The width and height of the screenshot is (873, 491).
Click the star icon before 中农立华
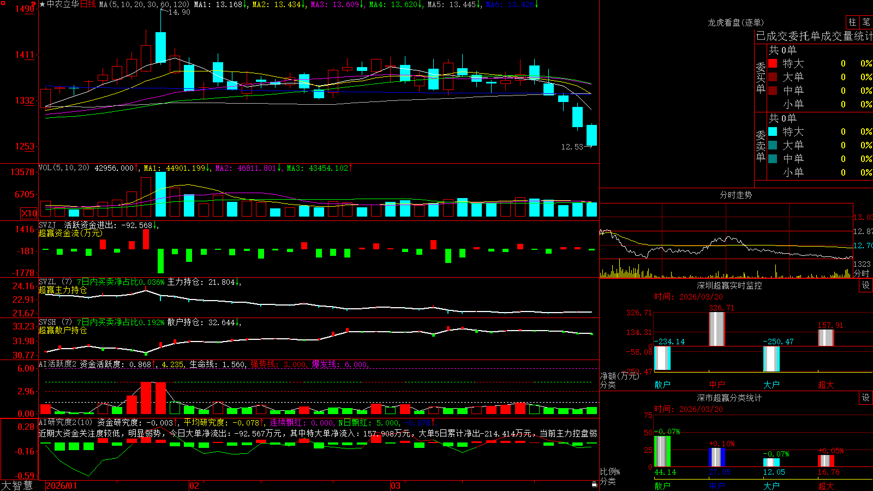pos(43,4)
